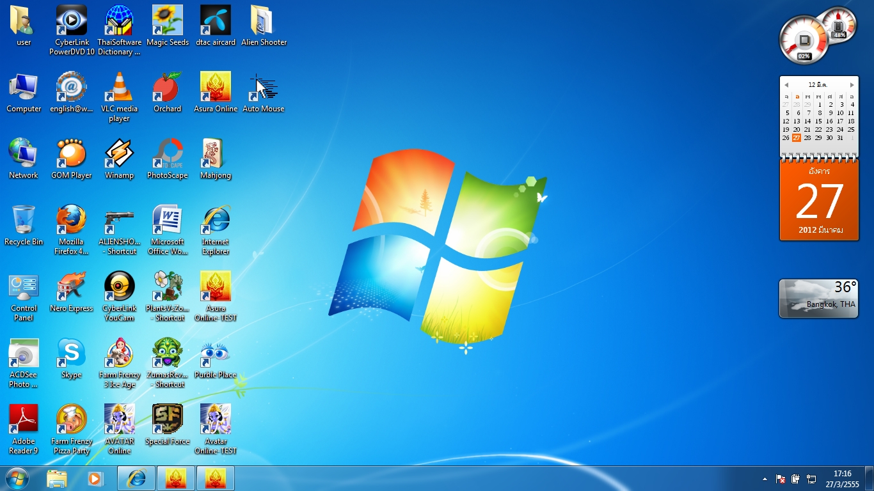The height and width of the screenshot is (491, 874).
Task: Open the Windows Start menu
Action: point(17,478)
